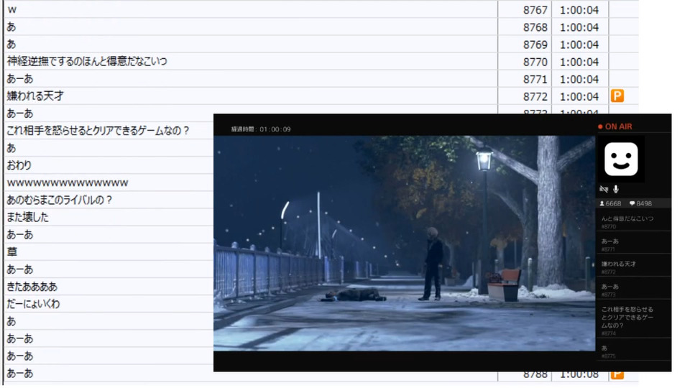Click the orange P badge in row 8772
The height and width of the screenshot is (388, 690).
(x=617, y=96)
